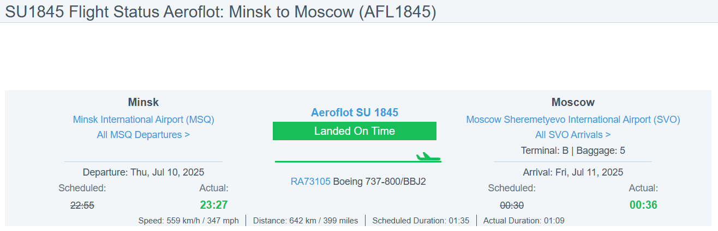
Task: Open Moscow Sheremetyevo International Airport (SVO) link
Action: tap(573, 120)
